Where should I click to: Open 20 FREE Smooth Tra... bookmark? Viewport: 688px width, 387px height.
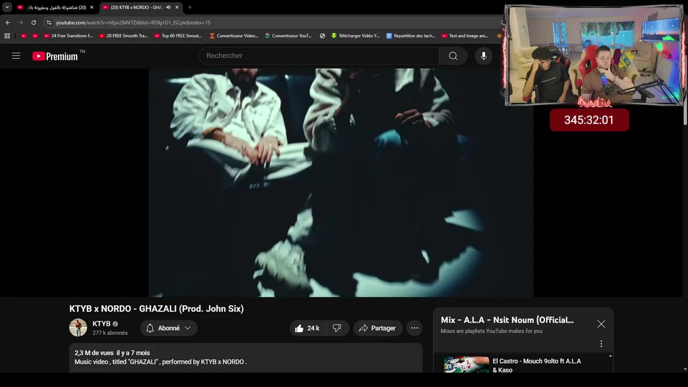[x=124, y=36]
